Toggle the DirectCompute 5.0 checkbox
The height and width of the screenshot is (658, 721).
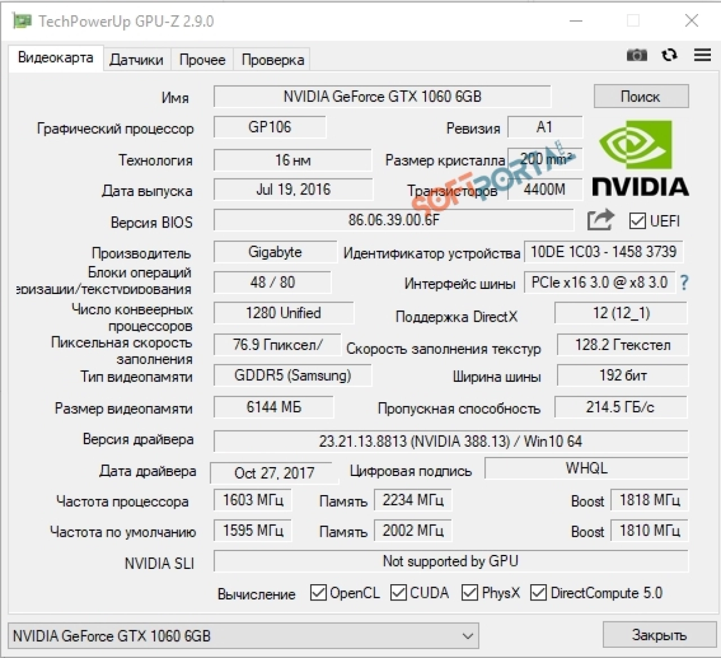pos(538,592)
